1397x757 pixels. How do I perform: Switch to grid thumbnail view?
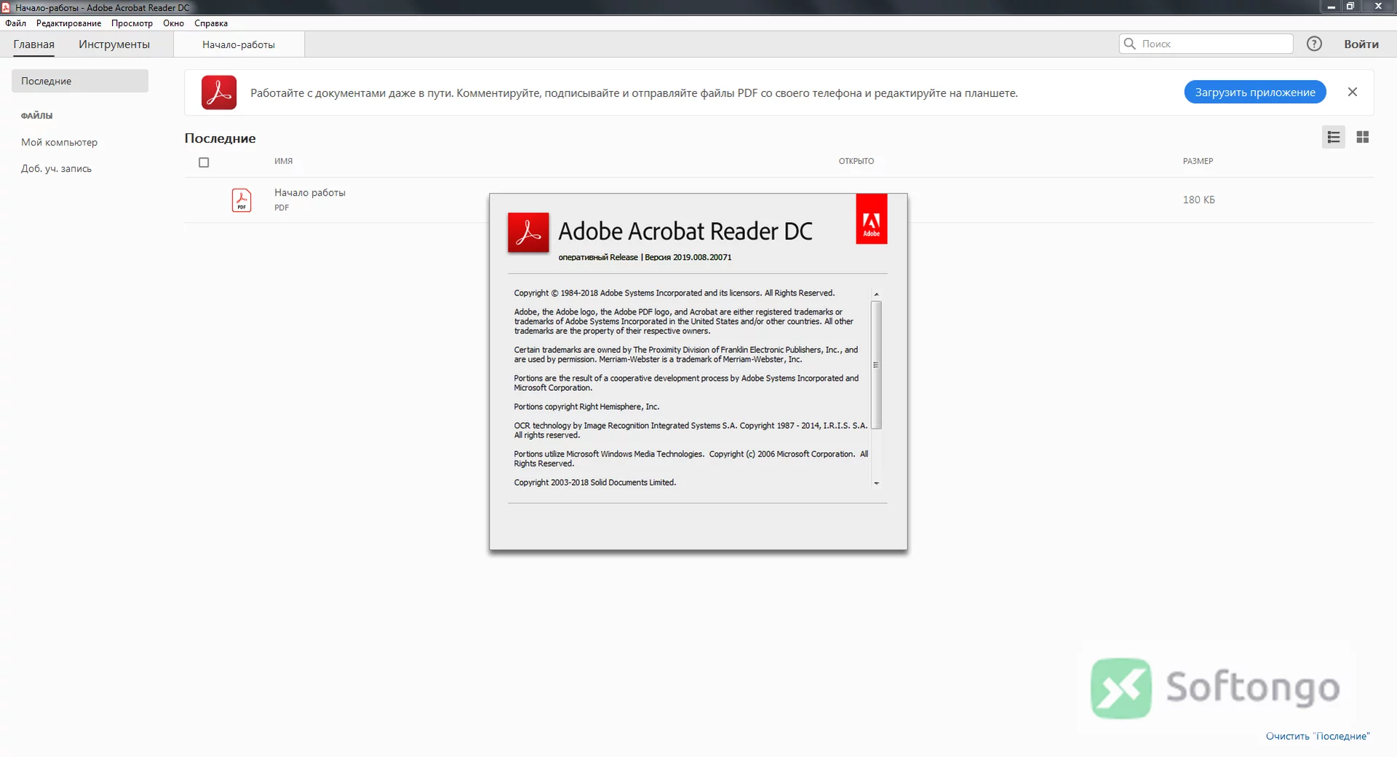pos(1363,137)
